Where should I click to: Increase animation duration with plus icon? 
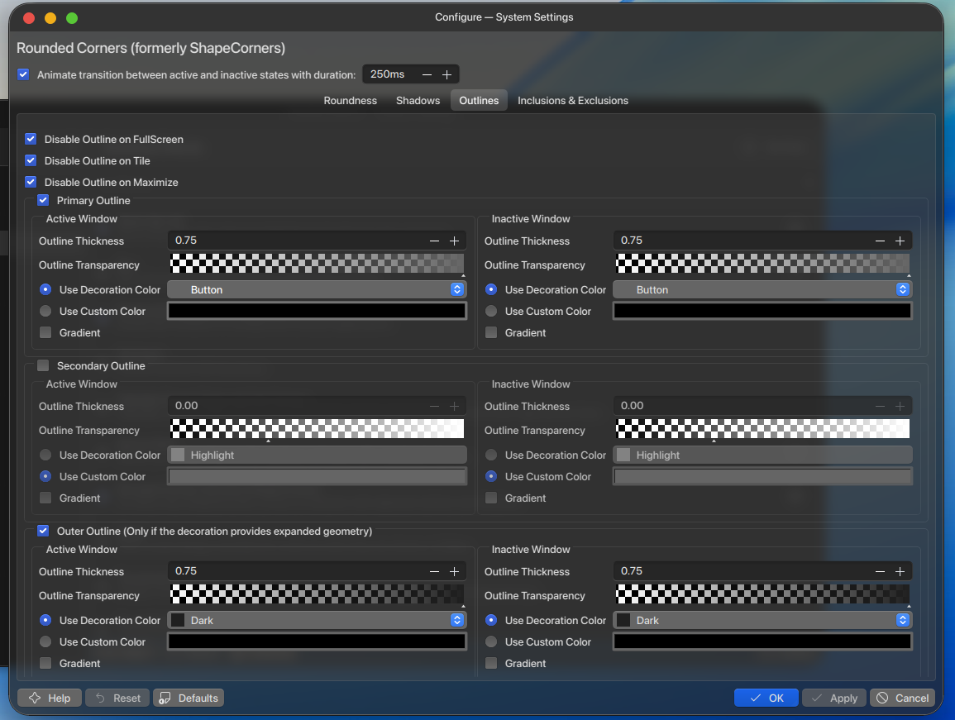coord(447,74)
